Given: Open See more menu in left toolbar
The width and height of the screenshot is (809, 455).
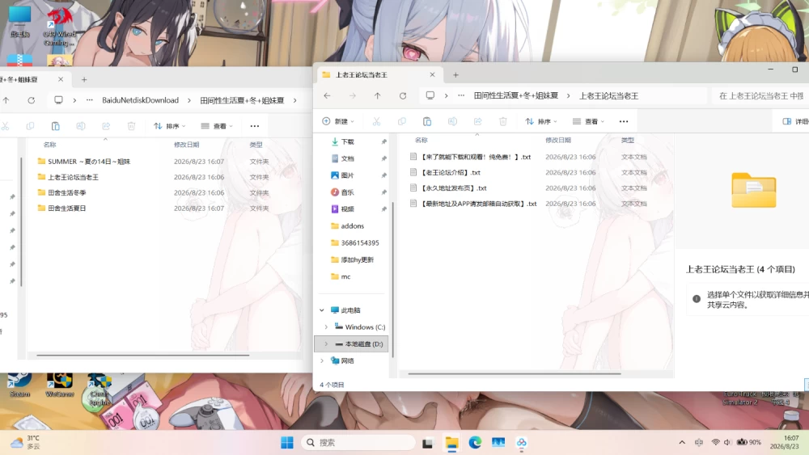Looking at the screenshot, I should (x=255, y=126).
